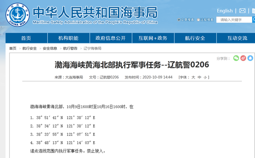Share article via WeChat icon
This screenshot has width=255, height=158.
tap(236, 58)
